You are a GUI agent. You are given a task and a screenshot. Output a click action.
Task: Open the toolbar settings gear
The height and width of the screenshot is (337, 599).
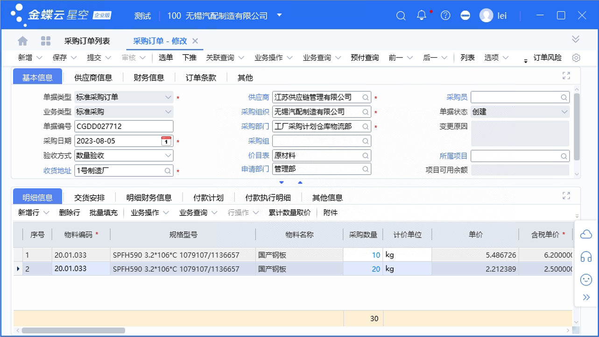576,58
